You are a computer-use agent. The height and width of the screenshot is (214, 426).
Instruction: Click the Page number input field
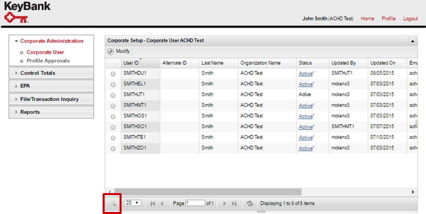[x=195, y=203]
